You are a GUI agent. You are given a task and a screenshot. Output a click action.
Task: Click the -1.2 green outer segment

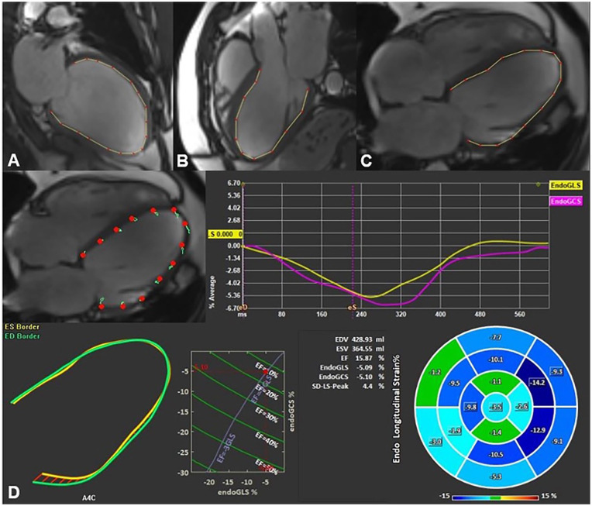pos(438,372)
